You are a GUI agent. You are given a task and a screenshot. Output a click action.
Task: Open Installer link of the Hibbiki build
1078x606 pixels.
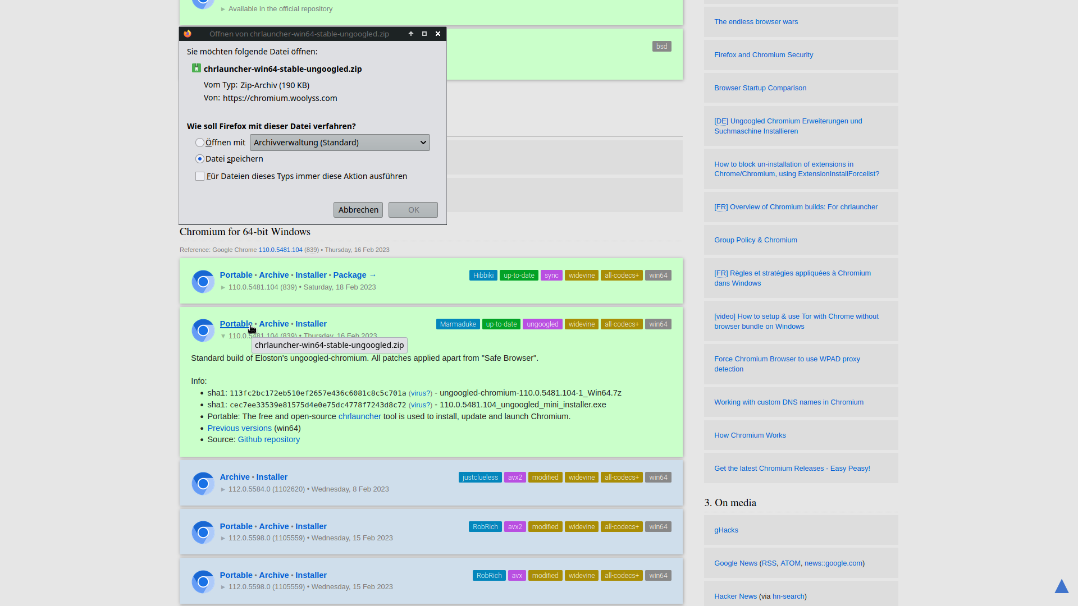(311, 275)
